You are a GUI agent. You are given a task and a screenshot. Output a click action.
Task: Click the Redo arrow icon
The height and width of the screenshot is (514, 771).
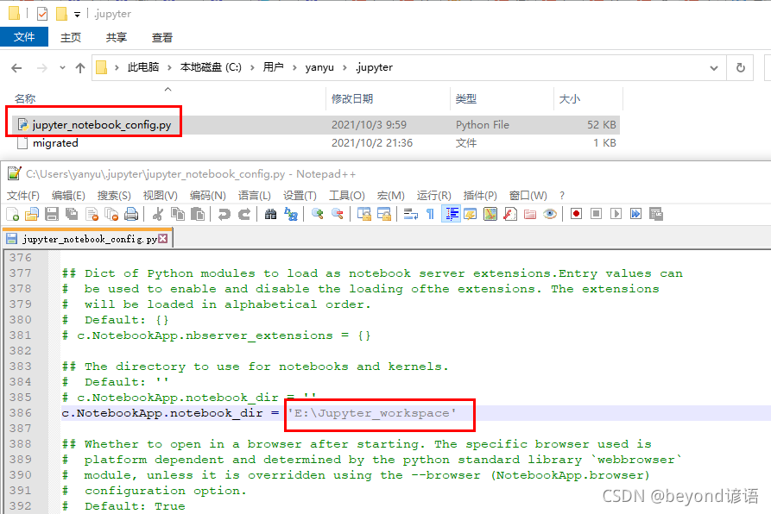tap(244, 214)
